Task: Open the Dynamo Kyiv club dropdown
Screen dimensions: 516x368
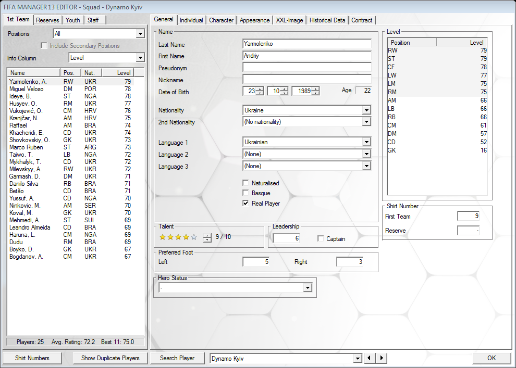Action: click(x=358, y=358)
